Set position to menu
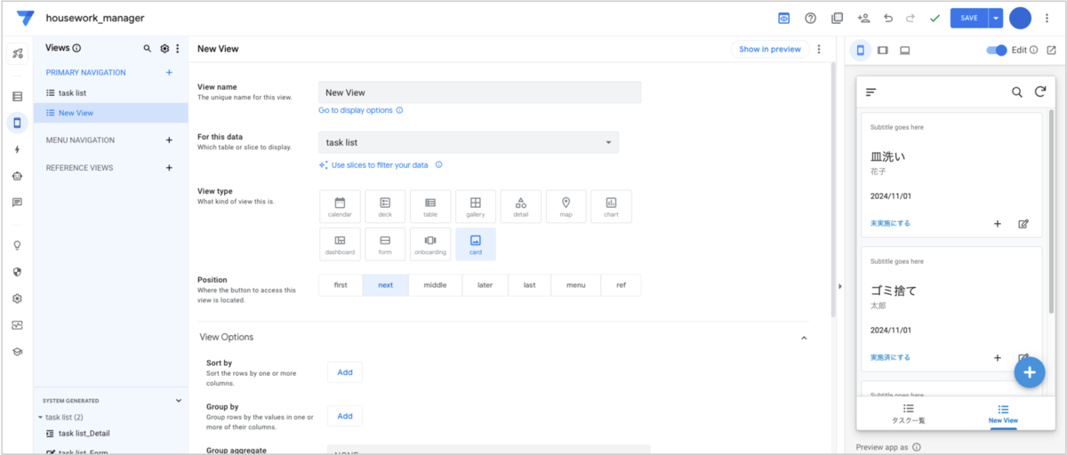The width and height of the screenshot is (1067, 455). 576,285
